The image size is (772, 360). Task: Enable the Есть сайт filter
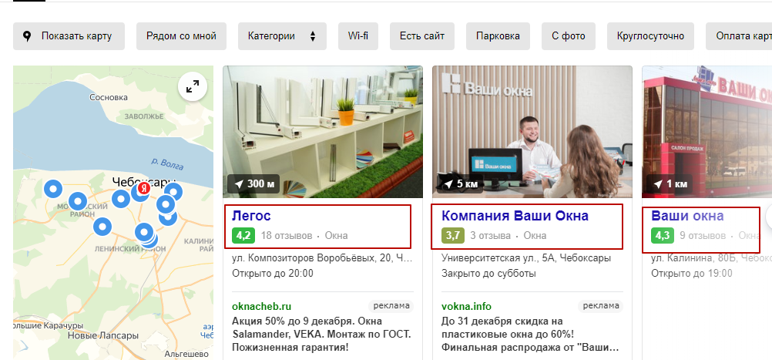pyautogui.click(x=422, y=36)
